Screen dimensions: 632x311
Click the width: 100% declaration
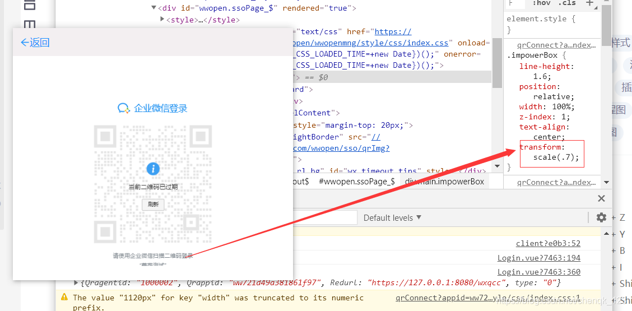[x=547, y=107]
